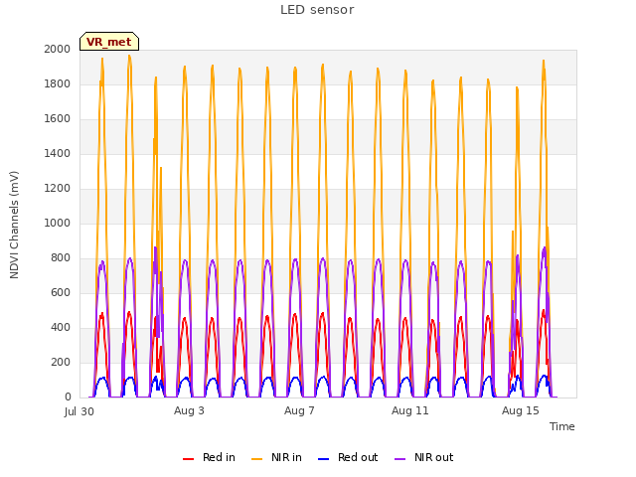Toggle the NIR in legend entry
This screenshot has height=477, width=636.
click(276, 457)
